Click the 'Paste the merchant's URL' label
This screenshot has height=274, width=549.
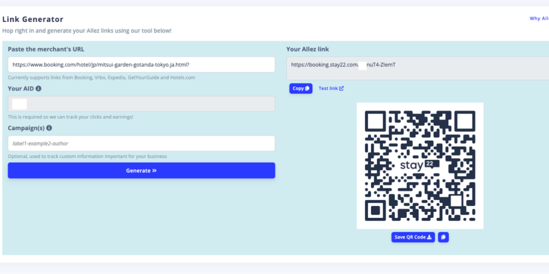(x=46, y=49)
